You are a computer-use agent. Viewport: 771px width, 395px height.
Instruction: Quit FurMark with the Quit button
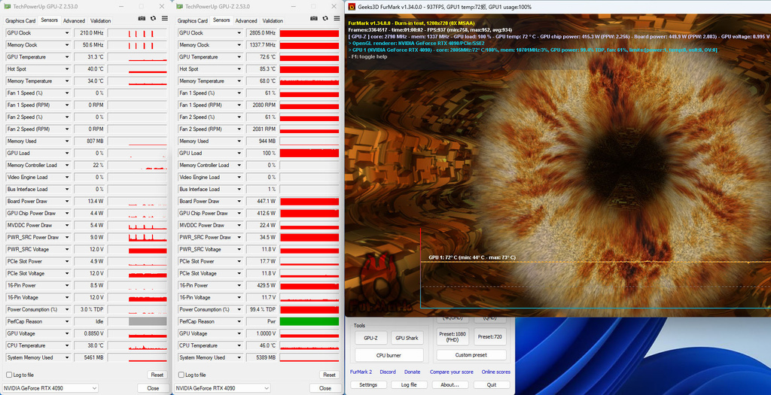[492, 385]
